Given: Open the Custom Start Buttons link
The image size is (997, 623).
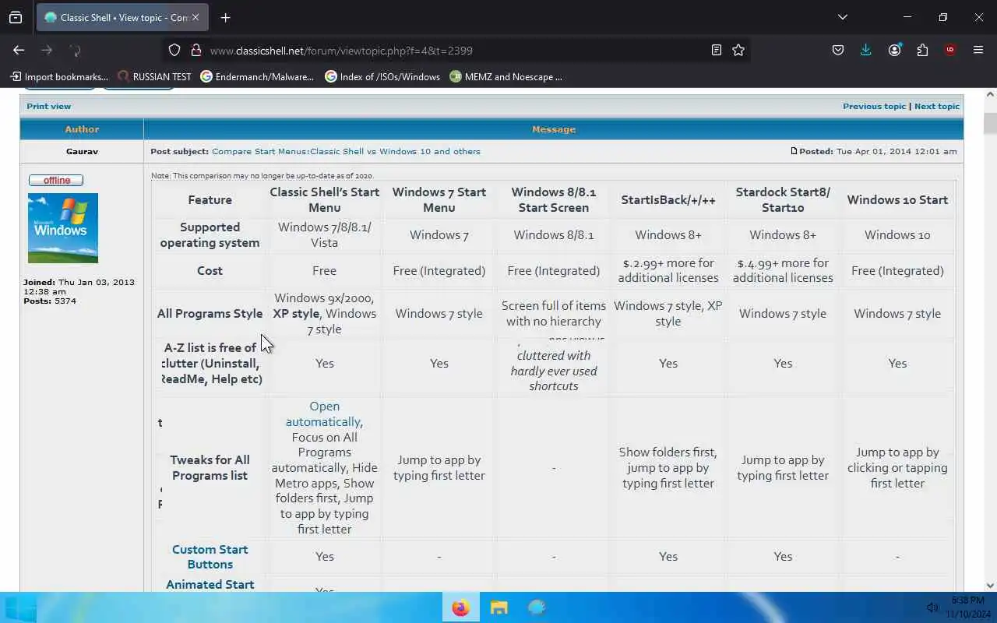Looking at the screenshot, I should click(210, 557).
